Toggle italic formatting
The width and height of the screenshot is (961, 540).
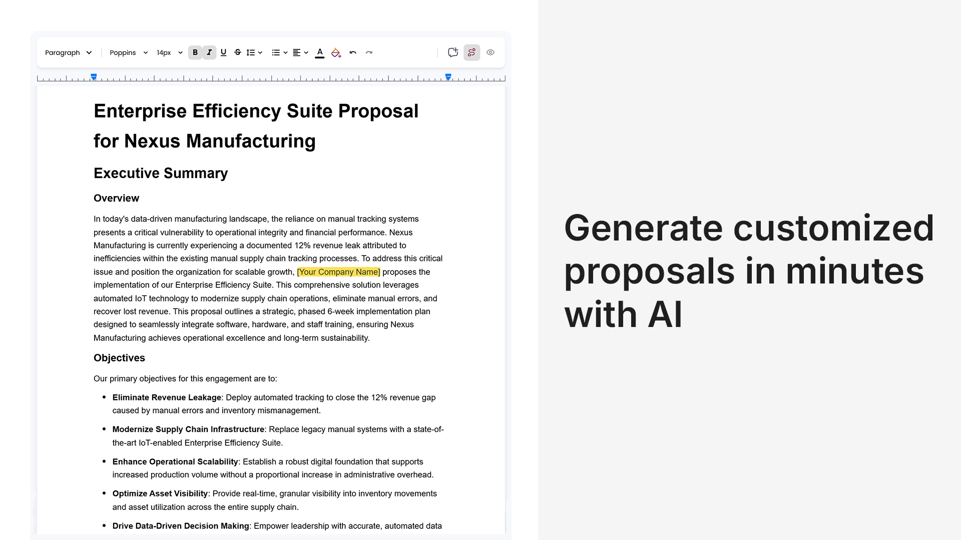click(x=209, y=52)
